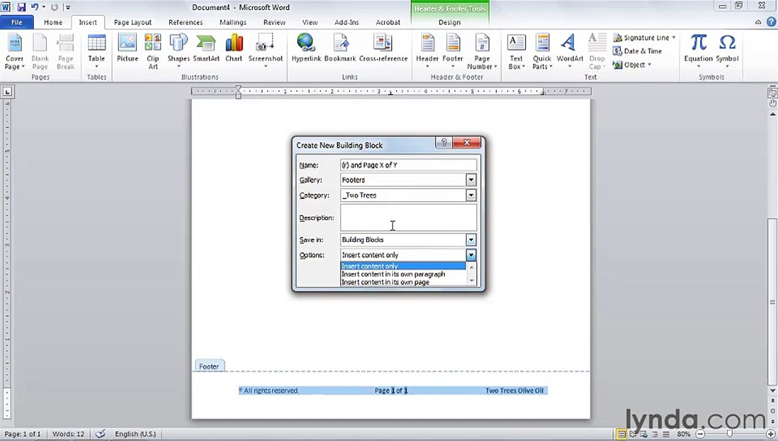Insert a Cross-reference

point(383,49)
